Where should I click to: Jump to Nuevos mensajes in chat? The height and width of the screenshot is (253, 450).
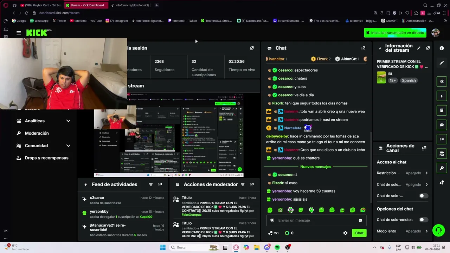pos(316,167)
